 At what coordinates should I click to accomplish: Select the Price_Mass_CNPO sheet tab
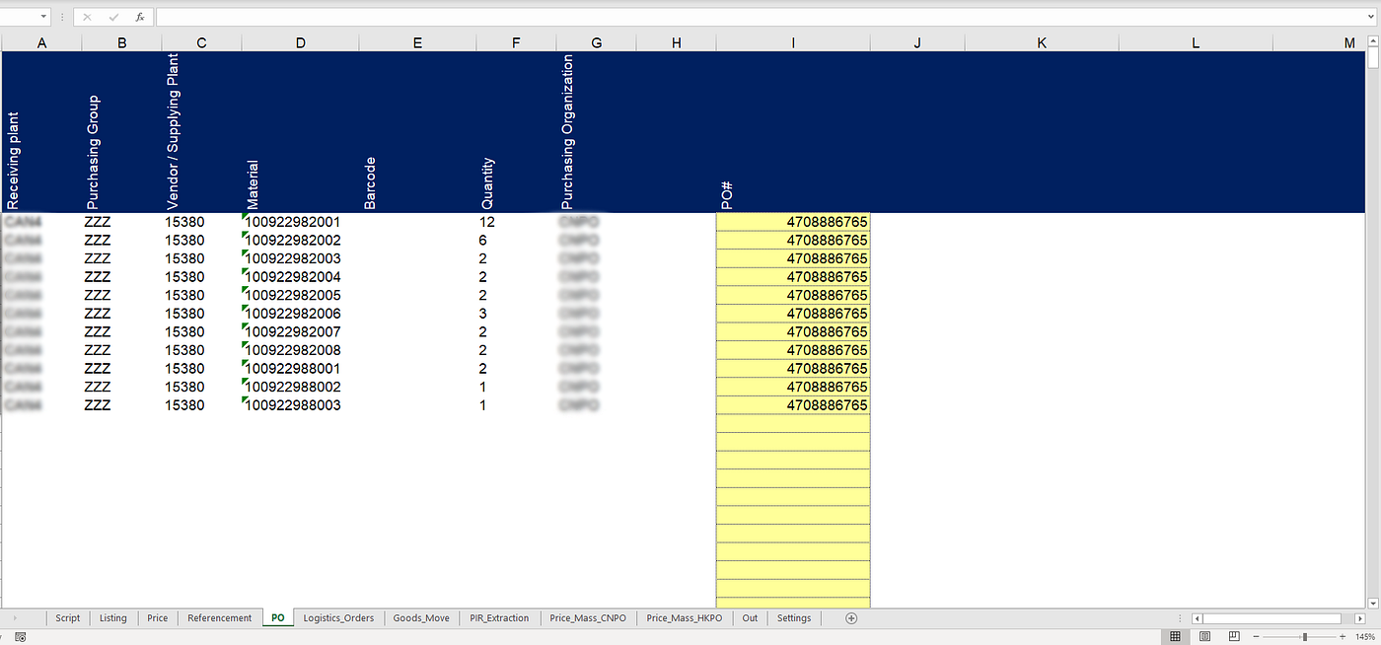coord(588,617)
